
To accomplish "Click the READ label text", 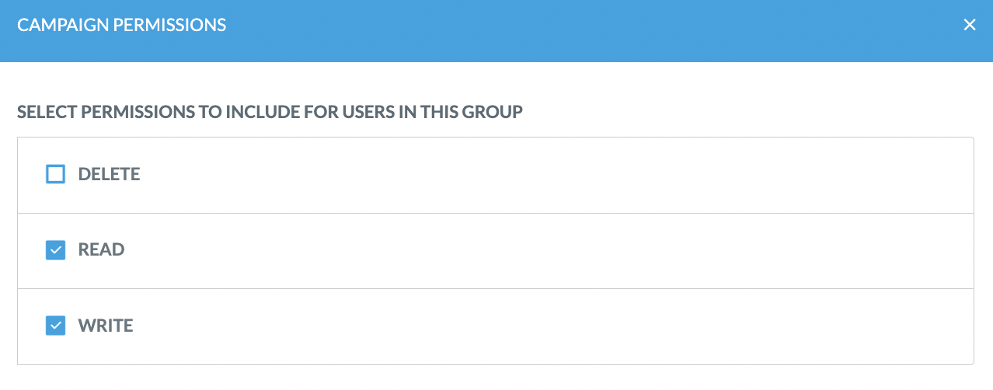I will [x=102, y=250].
